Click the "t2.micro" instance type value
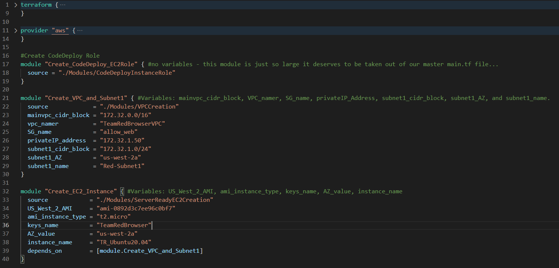 click(x=113, y=217)
